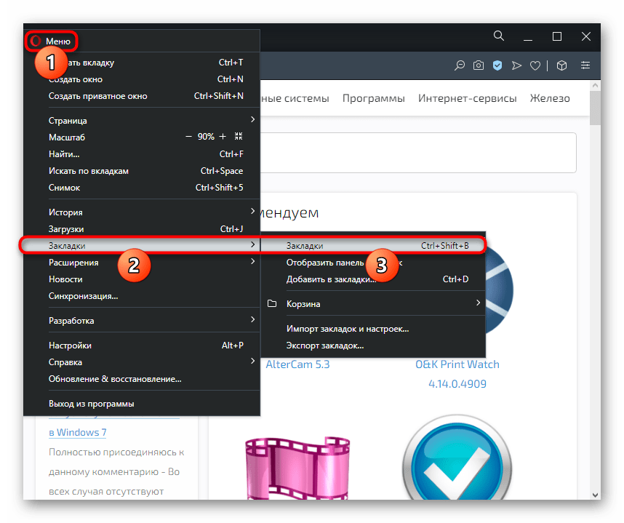Choose Искать по вкладкам
This screenshot has width=624, height=523.
click(142, 171)
